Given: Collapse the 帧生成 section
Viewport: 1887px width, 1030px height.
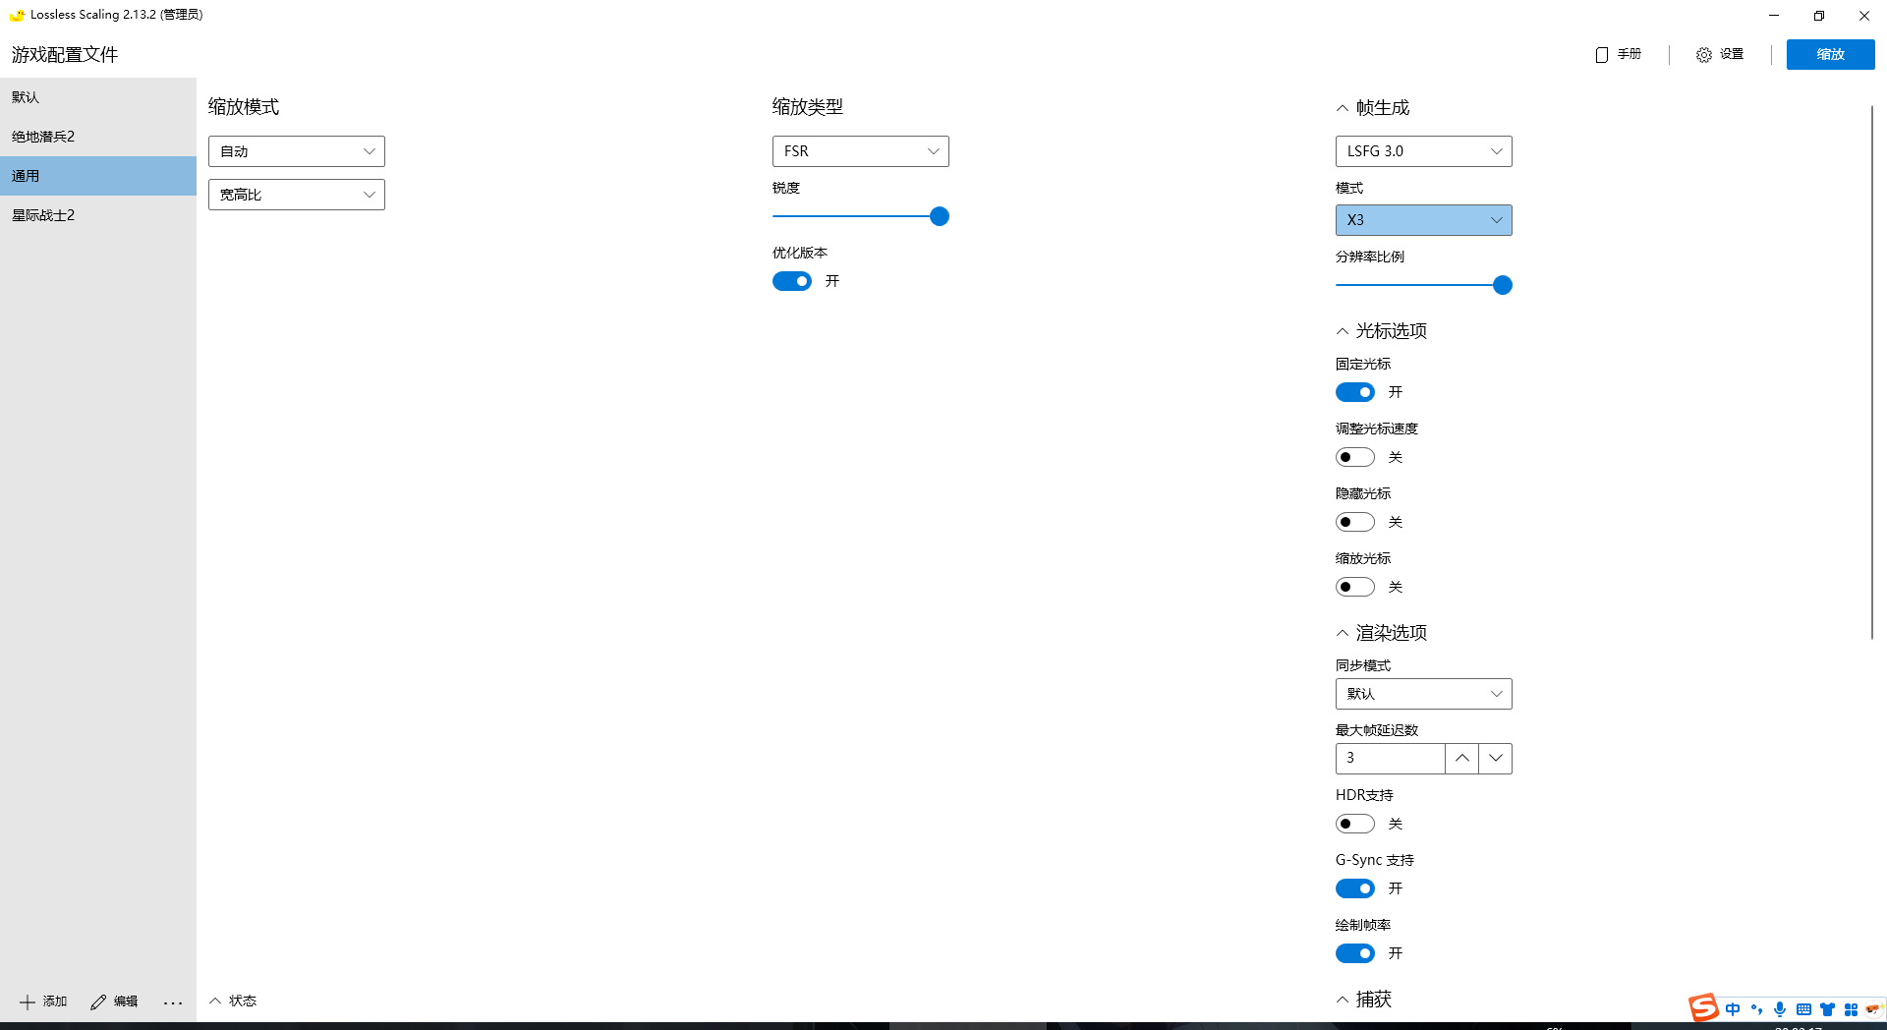Looking at the screenshot, I should click(1343, 108).
